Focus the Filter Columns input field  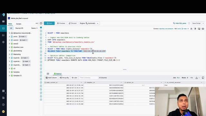point(89,78)
